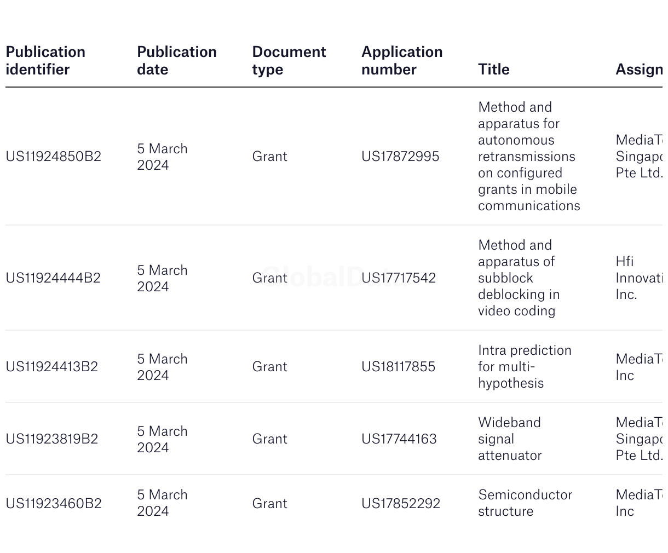Select the Application number column header
Viewport: 668px width, 553px height.
402,61
